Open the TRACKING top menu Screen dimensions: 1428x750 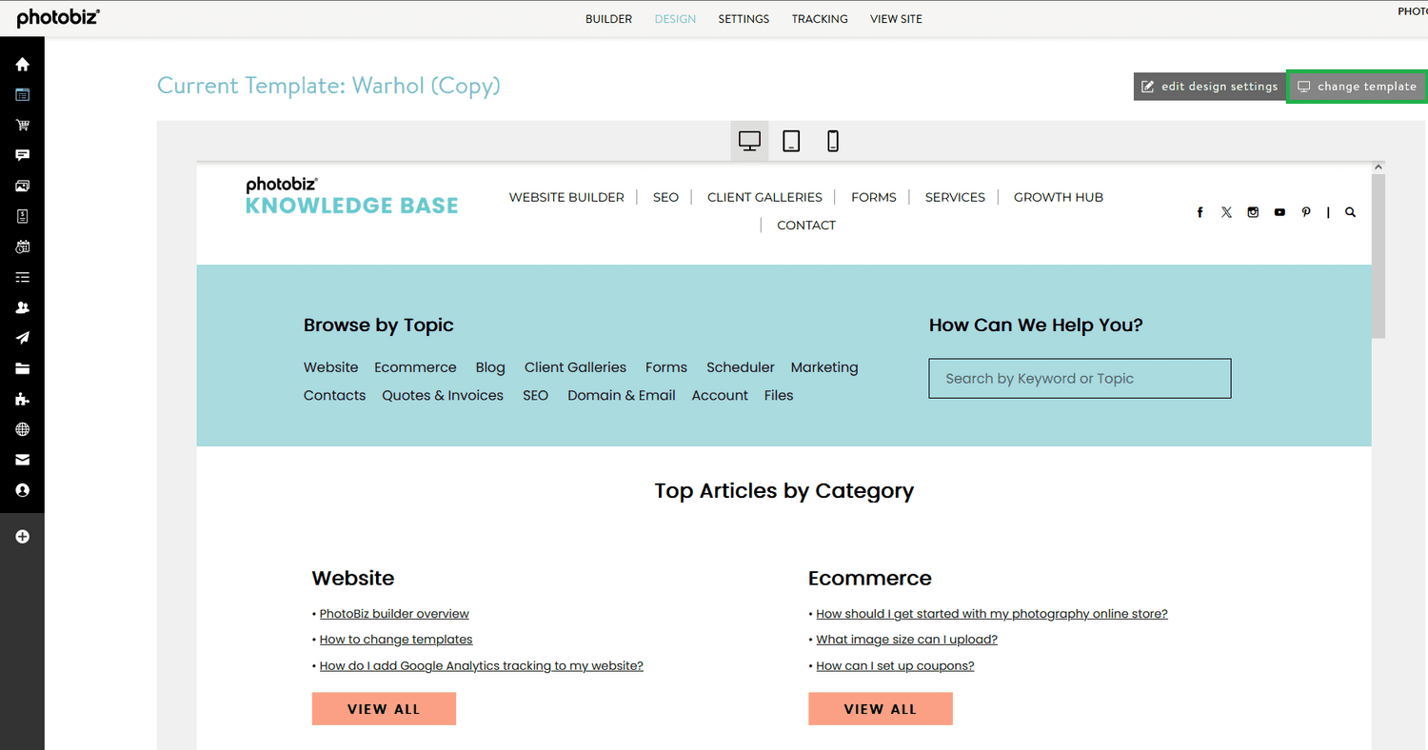(820, 19)
